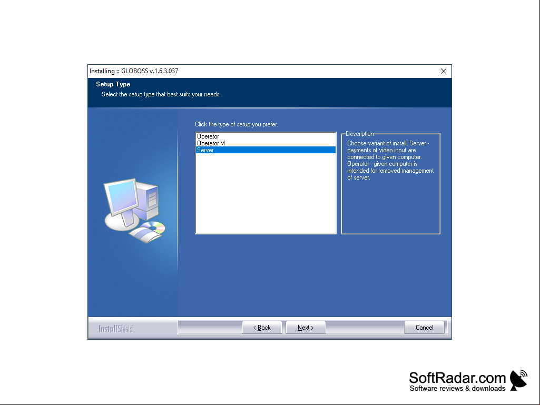The width and height of the screenshot is (540, 405).
Task: Click the InstallShield logo
Action: [x=116, y=329]
